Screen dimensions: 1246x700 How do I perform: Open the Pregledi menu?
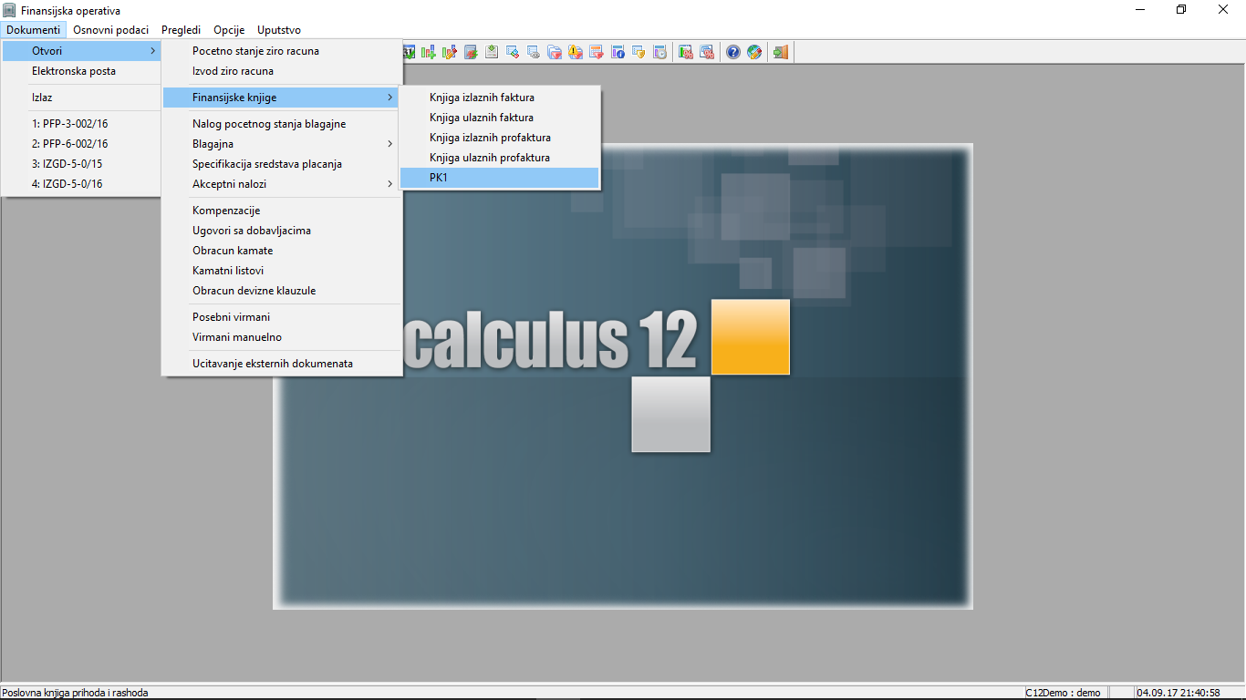point(182,30)
